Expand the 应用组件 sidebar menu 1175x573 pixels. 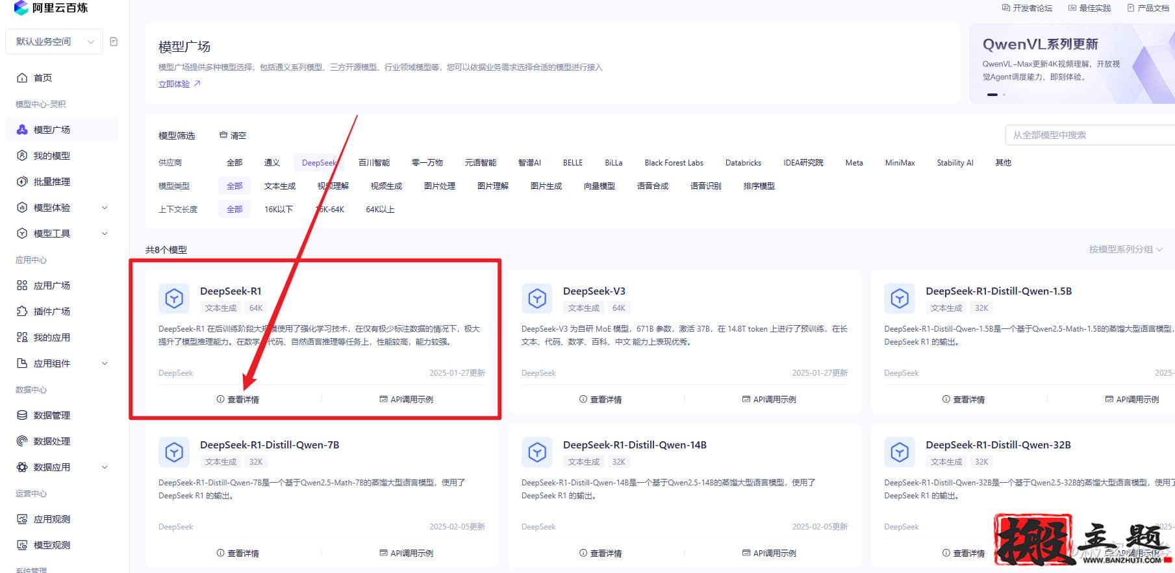pos(105,363)
